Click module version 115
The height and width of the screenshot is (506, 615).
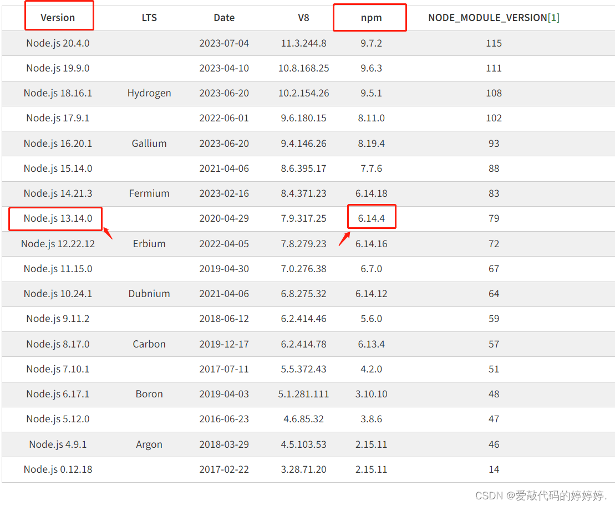(x=494, y=43)
